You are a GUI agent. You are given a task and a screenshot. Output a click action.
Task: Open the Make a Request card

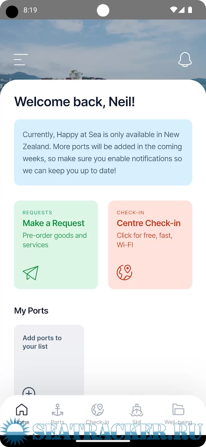(56, 245)
